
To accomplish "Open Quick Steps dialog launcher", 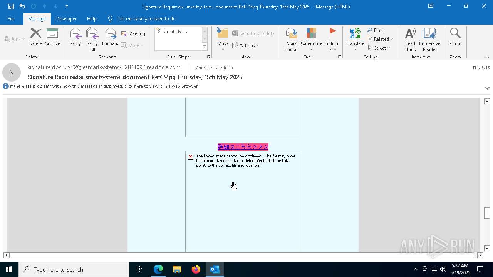I will coord(209,57).
